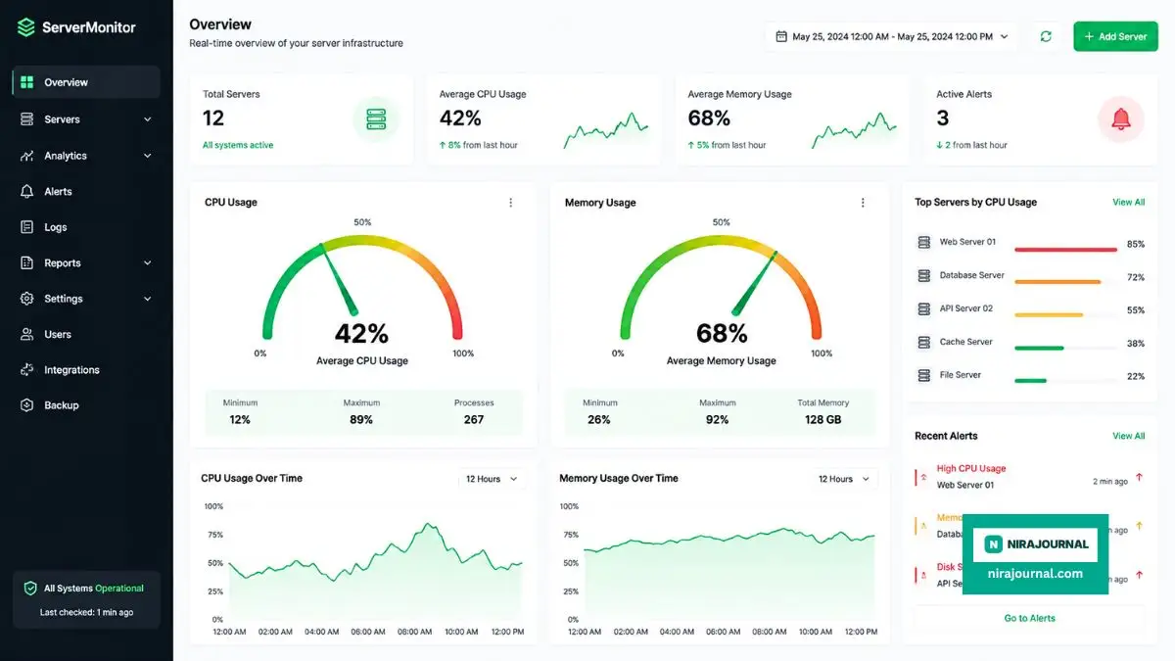1175x661 pixels.
Task: Click the Database Server usage bar
Action: (x=1065, y=282)
